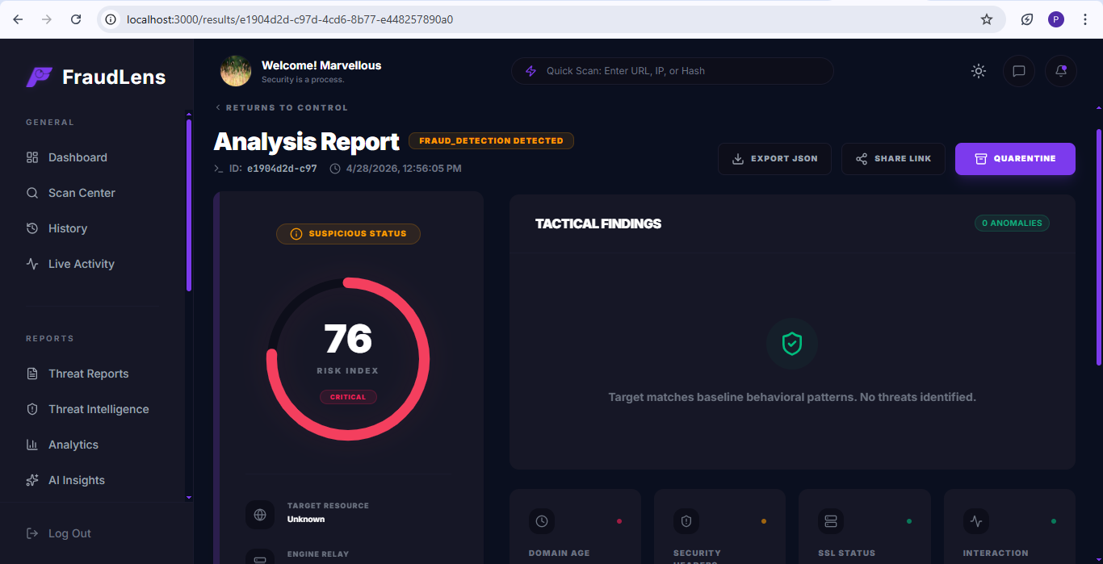1103x564 pixels.
Task: Click the Critical risk label
Action: 348,397
